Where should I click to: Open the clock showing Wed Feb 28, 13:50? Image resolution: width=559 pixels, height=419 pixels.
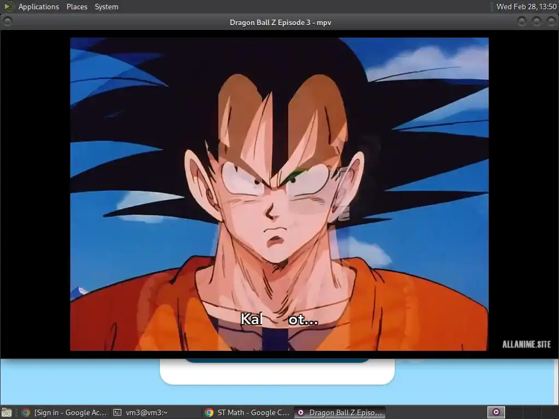pyautogui.click(x=526, y=7)
